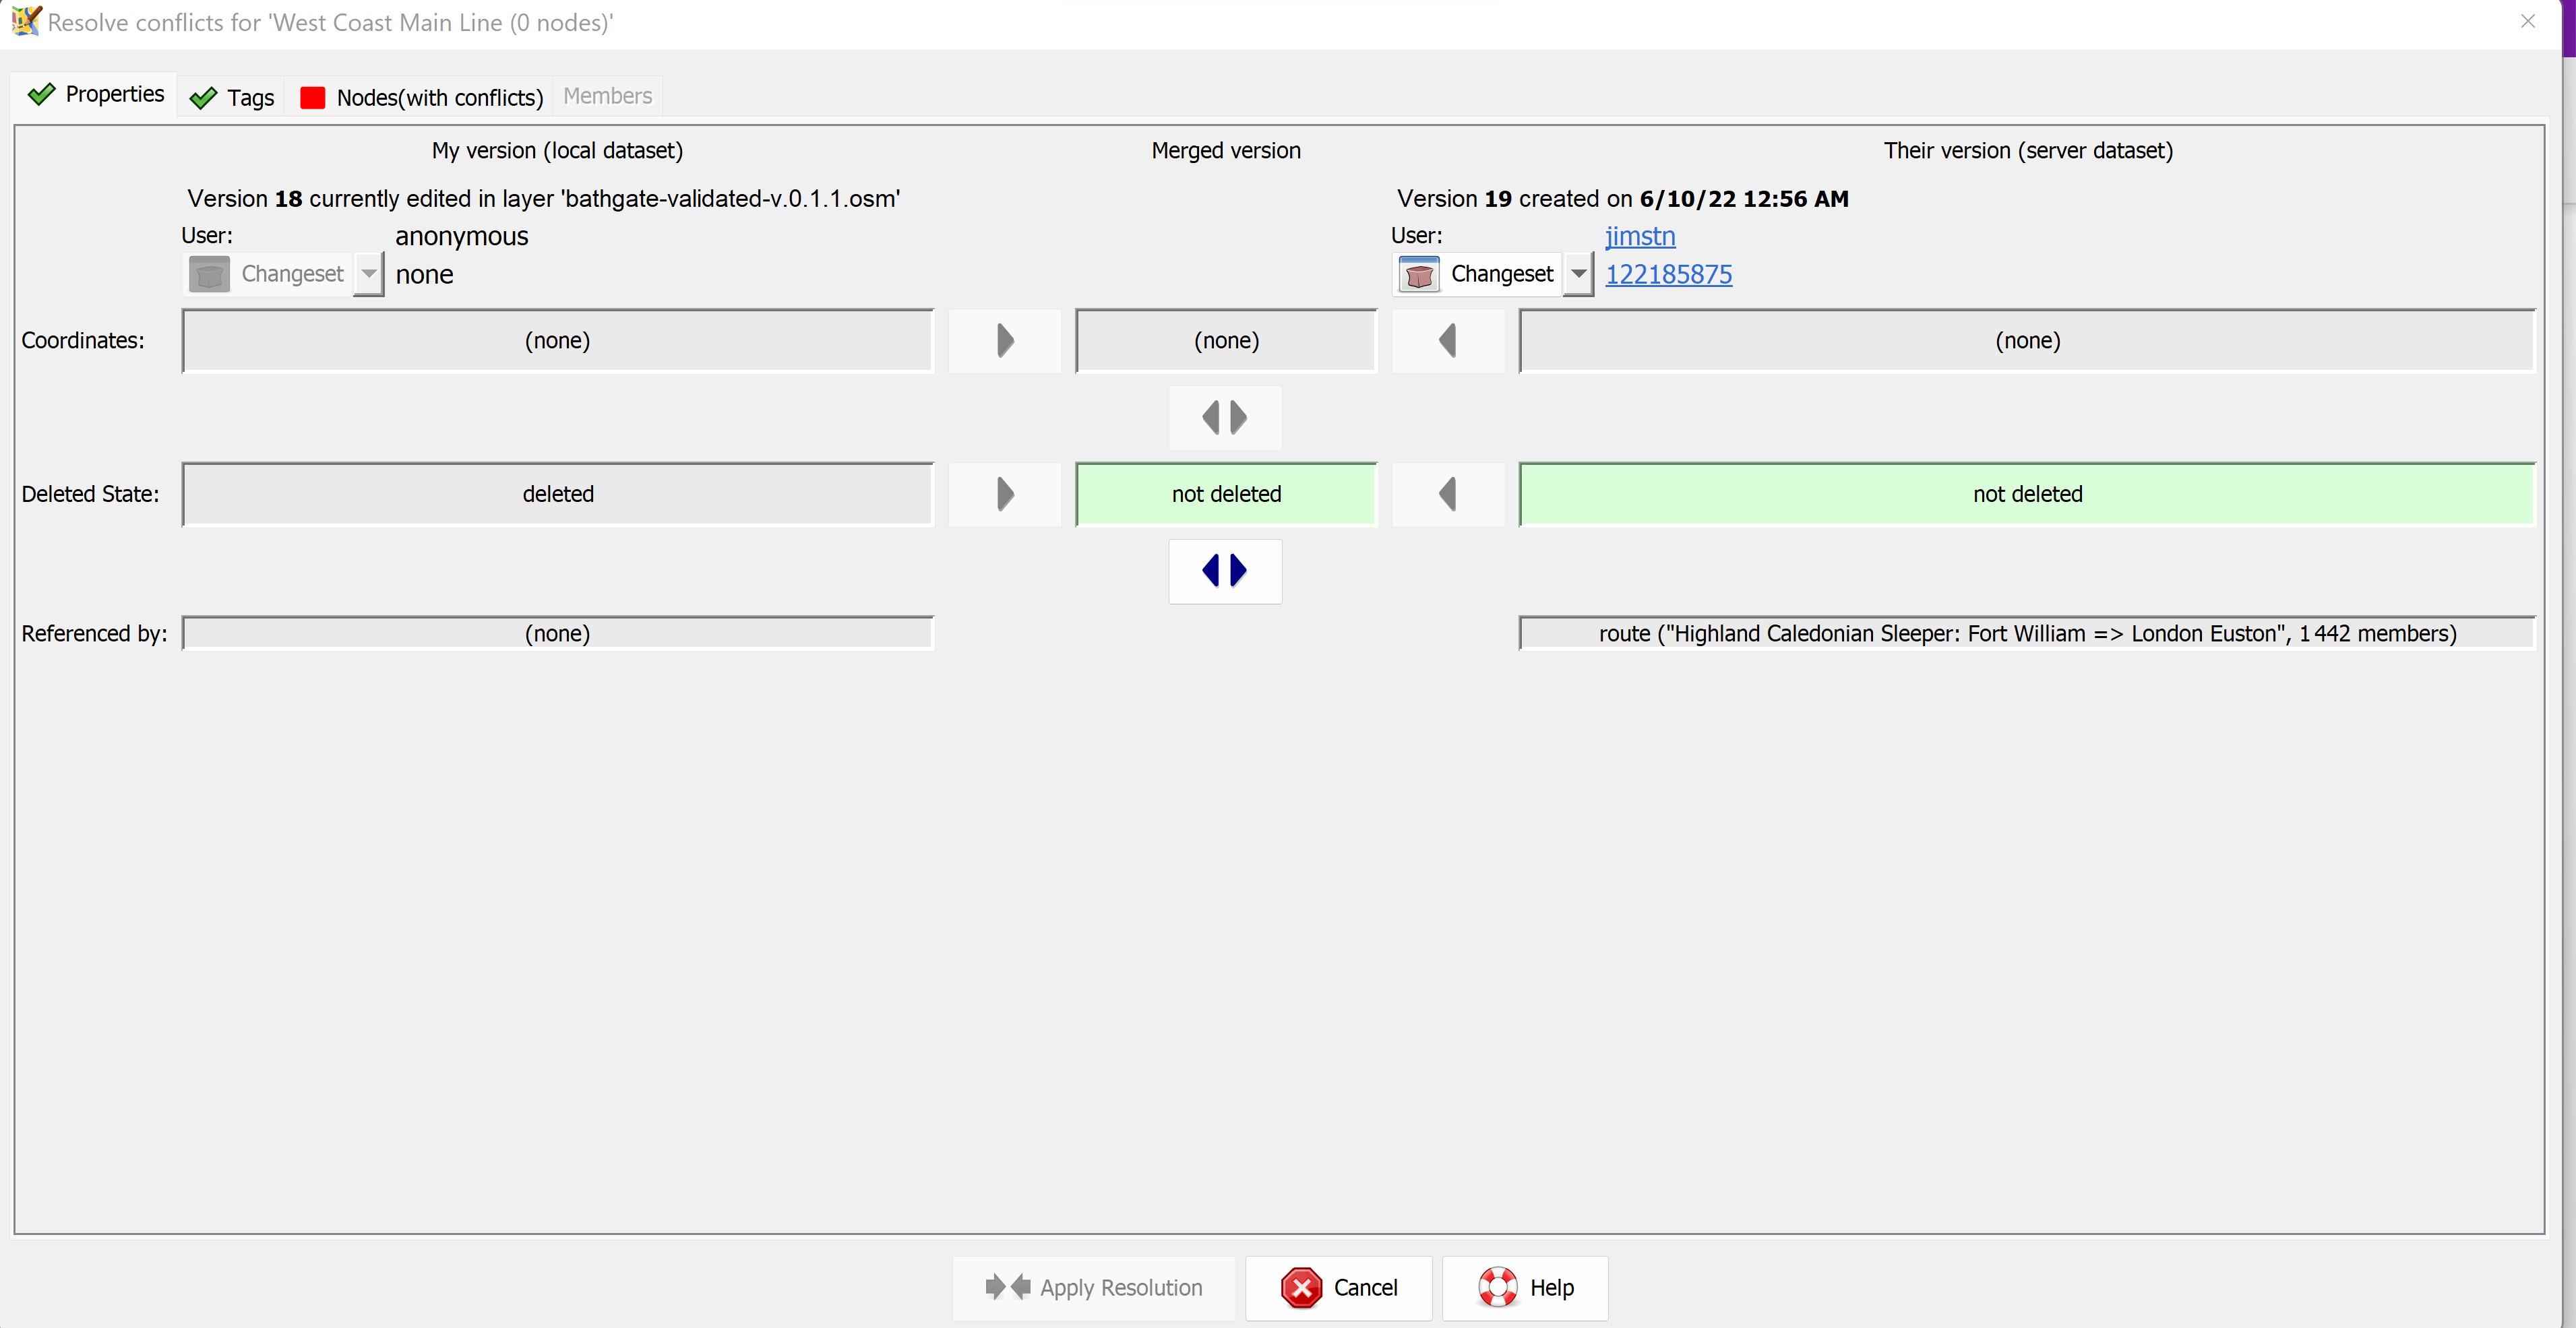Open the Nodes(with conflicts) tab
The height and width of the screenshot is (1328, 2576).
[421, 97]
